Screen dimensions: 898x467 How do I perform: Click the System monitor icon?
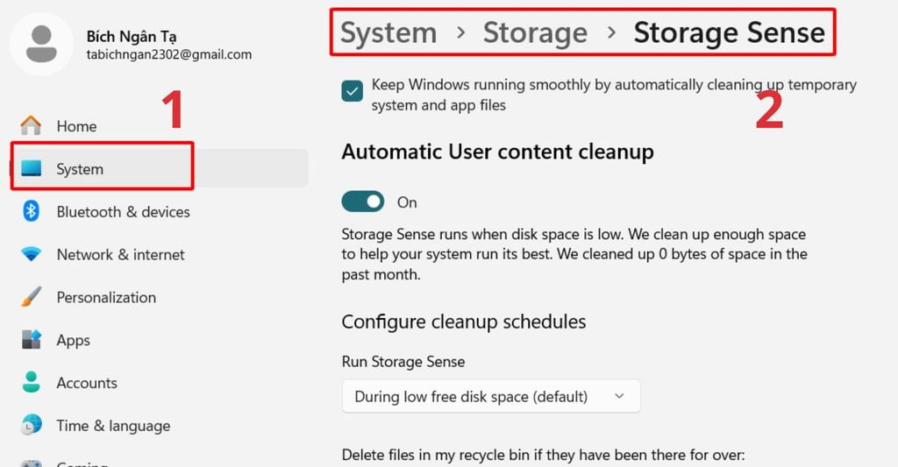[31, 168]
